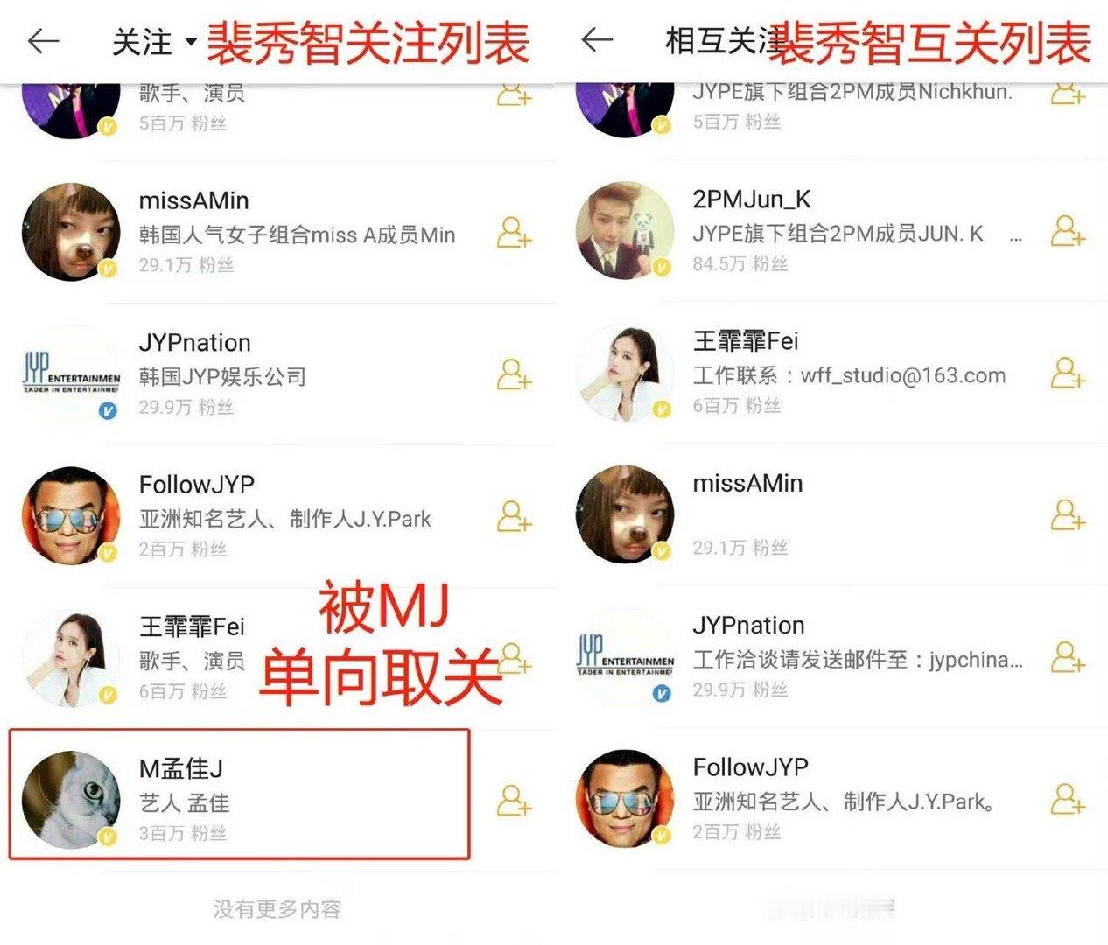1108x945 pixels.
Task: Go back from the left 关注 list
Action: [43, 40]
